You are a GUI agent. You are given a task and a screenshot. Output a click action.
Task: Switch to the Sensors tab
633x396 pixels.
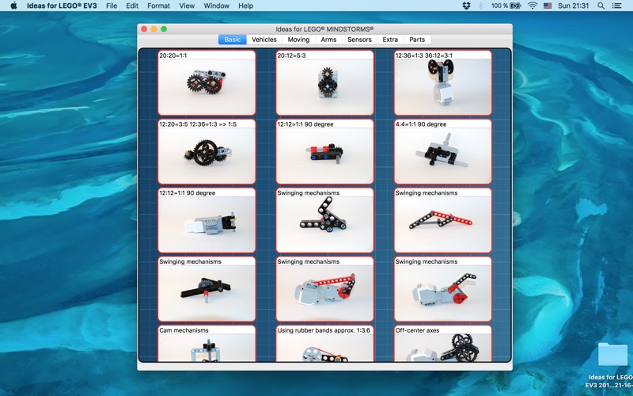(x=359, y=40)
